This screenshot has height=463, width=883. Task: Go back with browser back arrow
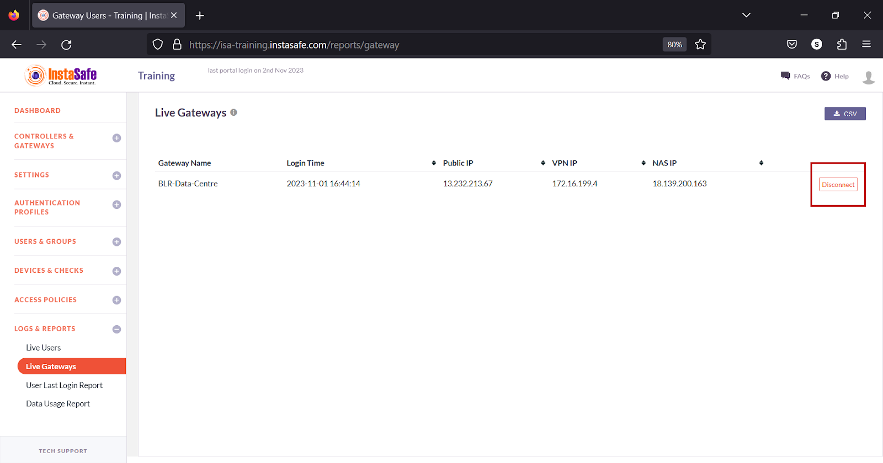click(x=17, y=45)
